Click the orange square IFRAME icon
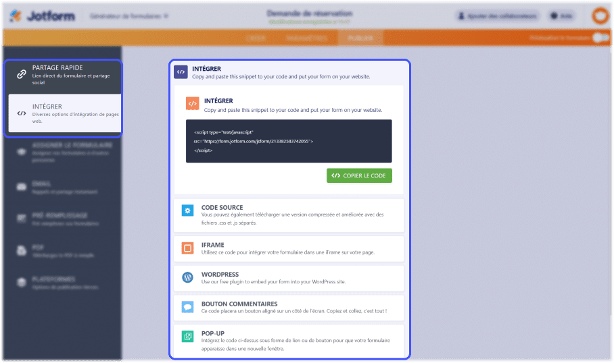Viewport: 614px width, 363px height. (x=187, y=248)
